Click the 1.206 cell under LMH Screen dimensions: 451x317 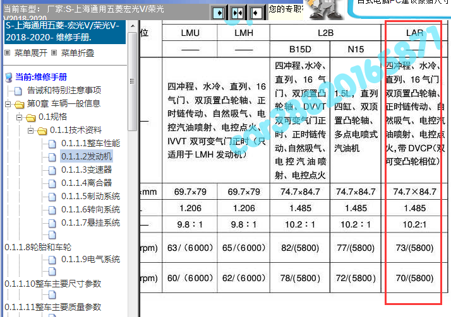(x=244, y=208)
